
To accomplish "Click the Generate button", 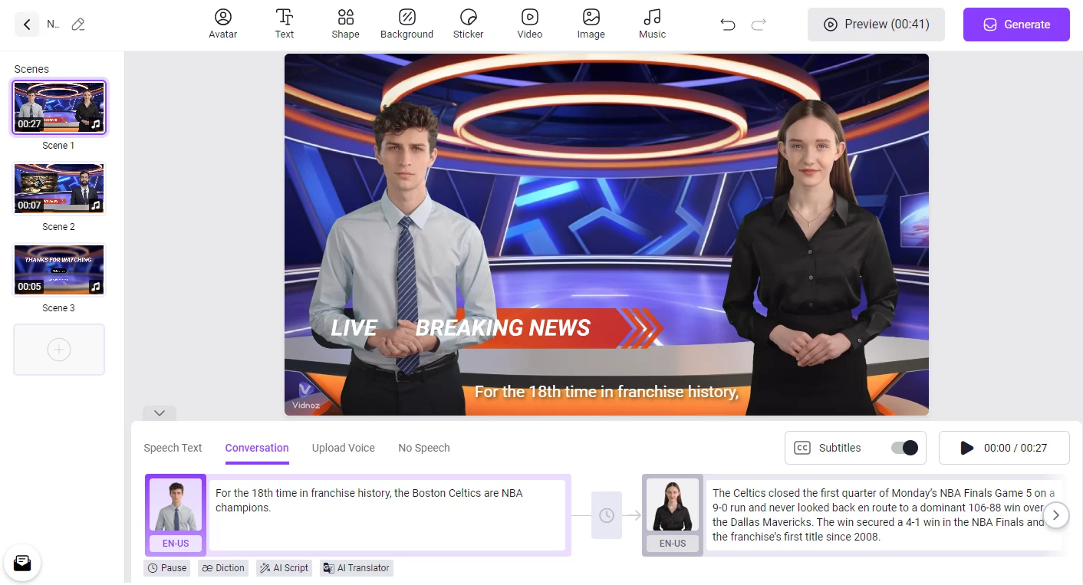I will click(x=1016, y=25).
